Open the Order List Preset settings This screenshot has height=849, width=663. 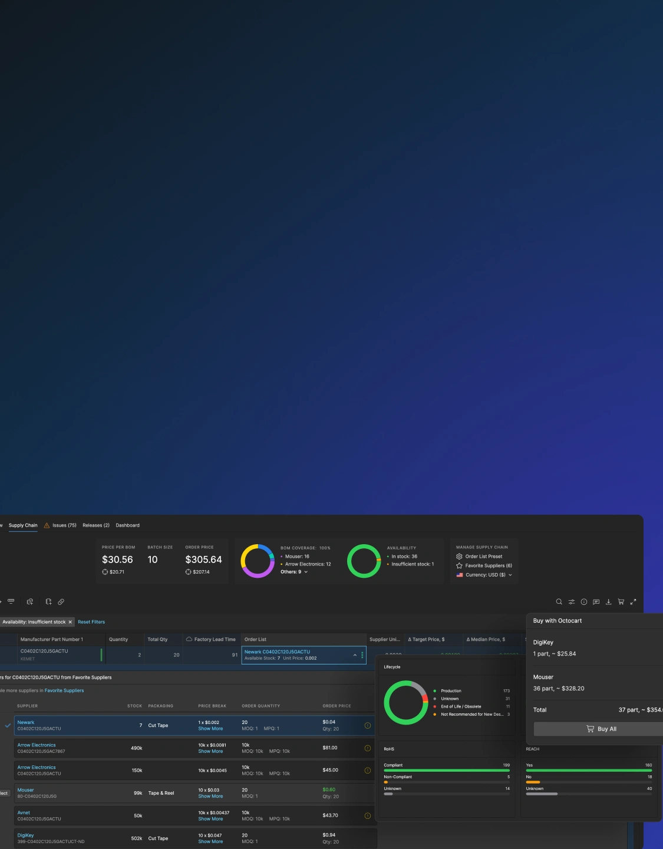coord(483,557)
